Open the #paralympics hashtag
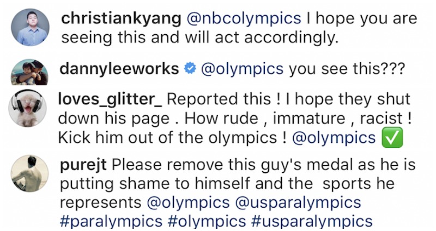This screenshot has height=231, width=436. [x=111, y=222]
